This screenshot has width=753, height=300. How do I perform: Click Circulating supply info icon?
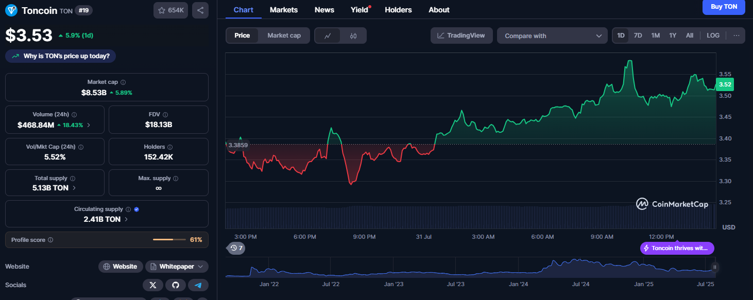click(x=128, y=209)
